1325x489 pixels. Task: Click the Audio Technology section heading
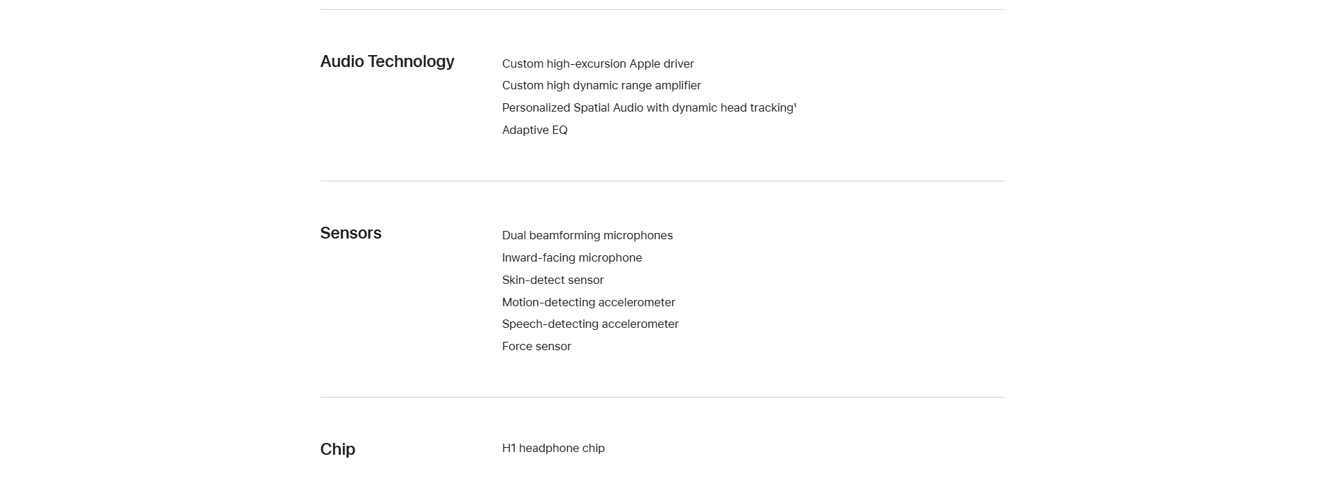pos(387,62)
